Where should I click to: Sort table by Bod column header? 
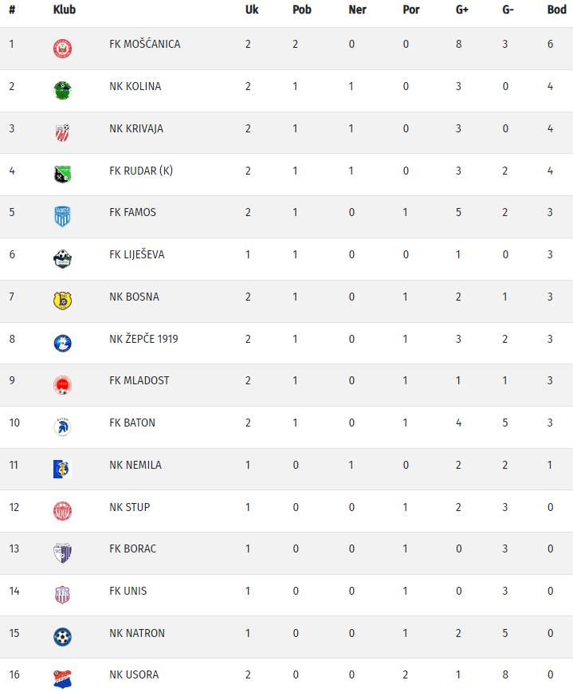[x=556, y=10]
